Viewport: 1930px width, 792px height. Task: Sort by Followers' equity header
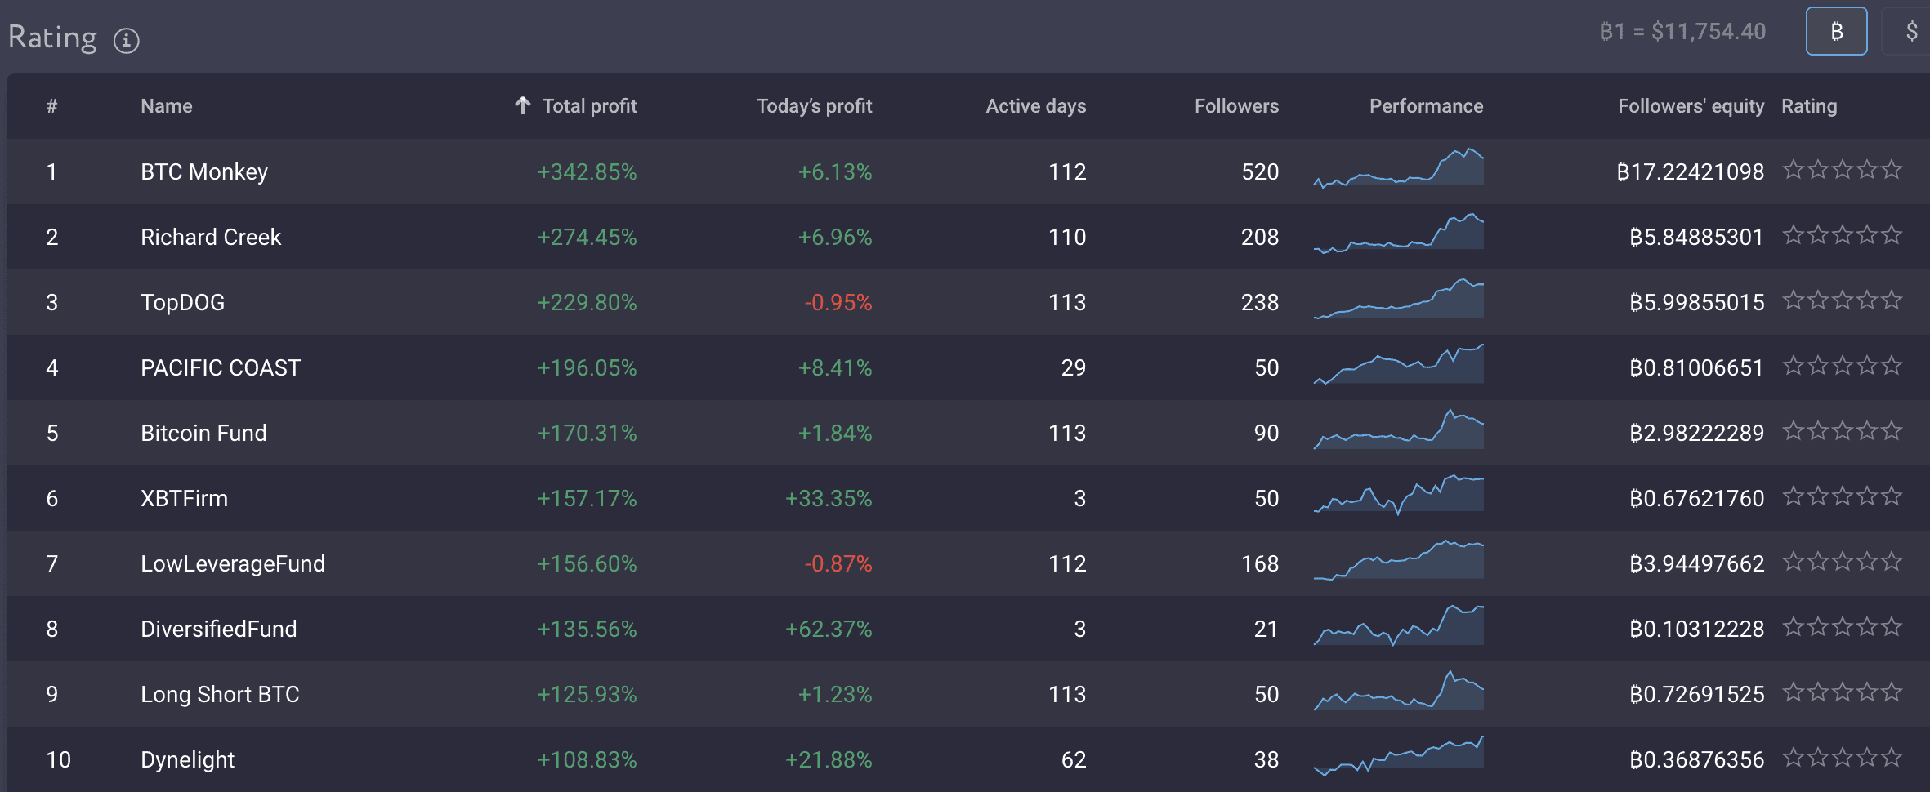1691,106
